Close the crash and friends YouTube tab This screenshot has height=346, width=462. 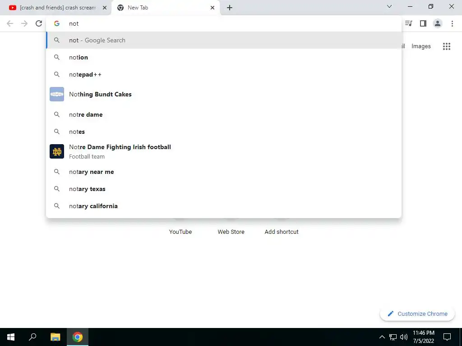coord(105,8)
